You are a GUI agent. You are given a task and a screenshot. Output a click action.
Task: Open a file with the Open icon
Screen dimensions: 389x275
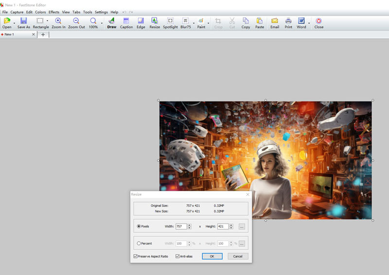click(x=7, y=23)
